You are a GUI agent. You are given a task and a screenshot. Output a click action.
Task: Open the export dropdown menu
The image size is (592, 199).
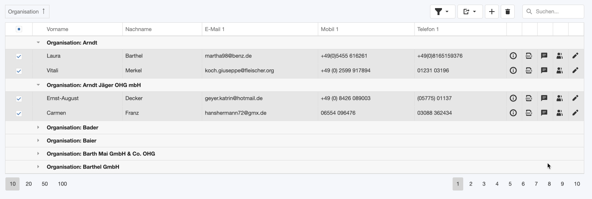click(x=470, y=12)
